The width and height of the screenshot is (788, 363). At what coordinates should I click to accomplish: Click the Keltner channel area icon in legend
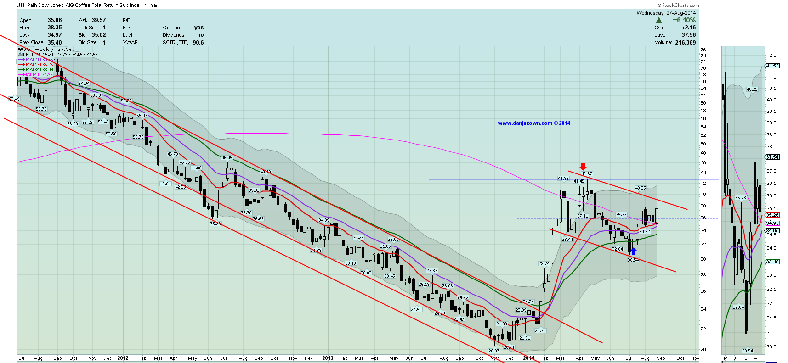click(20, 54)
